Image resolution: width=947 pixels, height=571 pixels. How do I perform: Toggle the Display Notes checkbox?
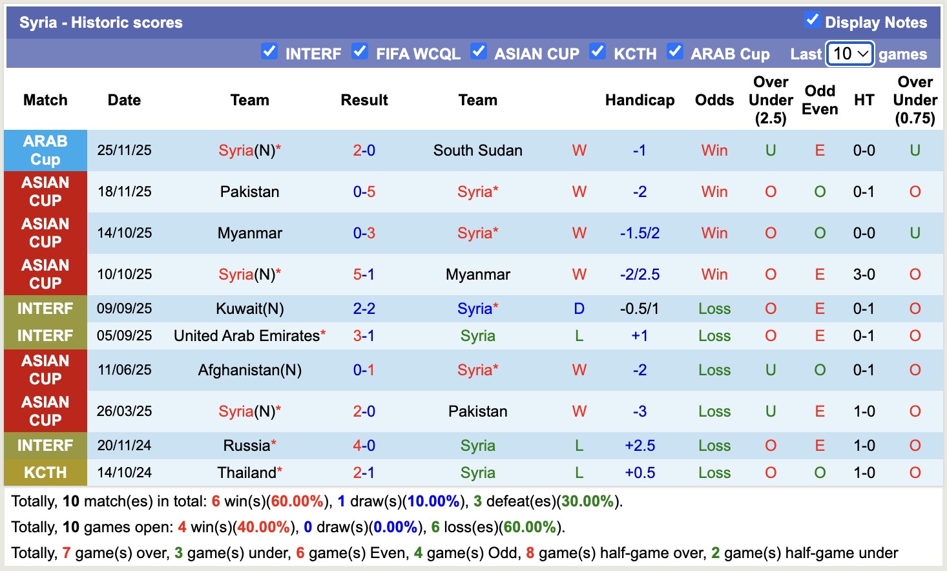point(811,20)
